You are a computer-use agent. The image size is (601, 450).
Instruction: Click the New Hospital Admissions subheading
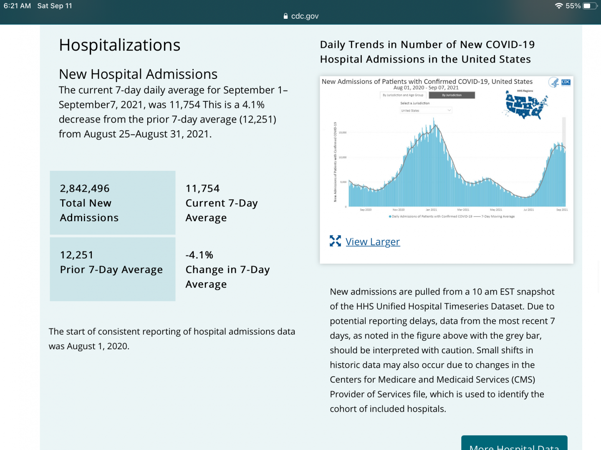pyautogui.click(x=138, y=74)
